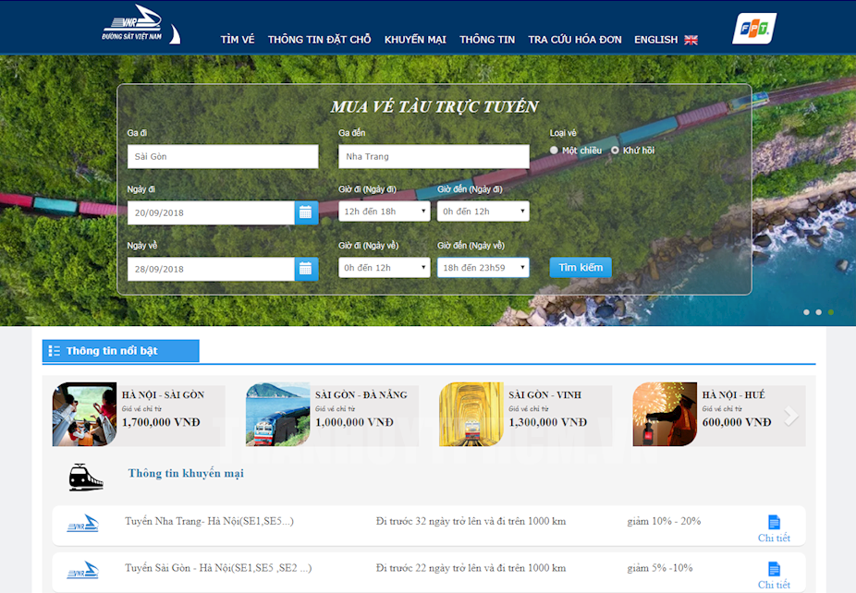Click the Vietnam Railways logo
This screenshot has width=856, height=593.
pos(141,26)
